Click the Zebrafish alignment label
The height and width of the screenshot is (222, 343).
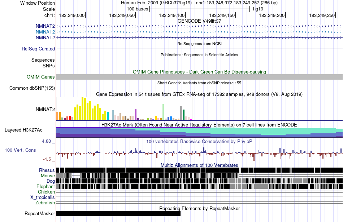click(x=45, y=203)
